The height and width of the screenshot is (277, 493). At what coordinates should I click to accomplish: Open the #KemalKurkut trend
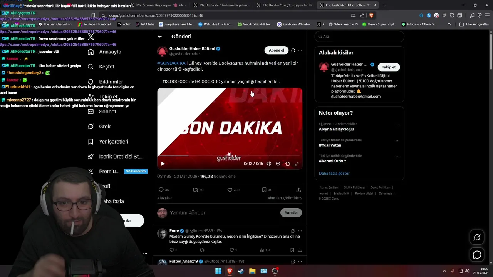click(332, 161)
